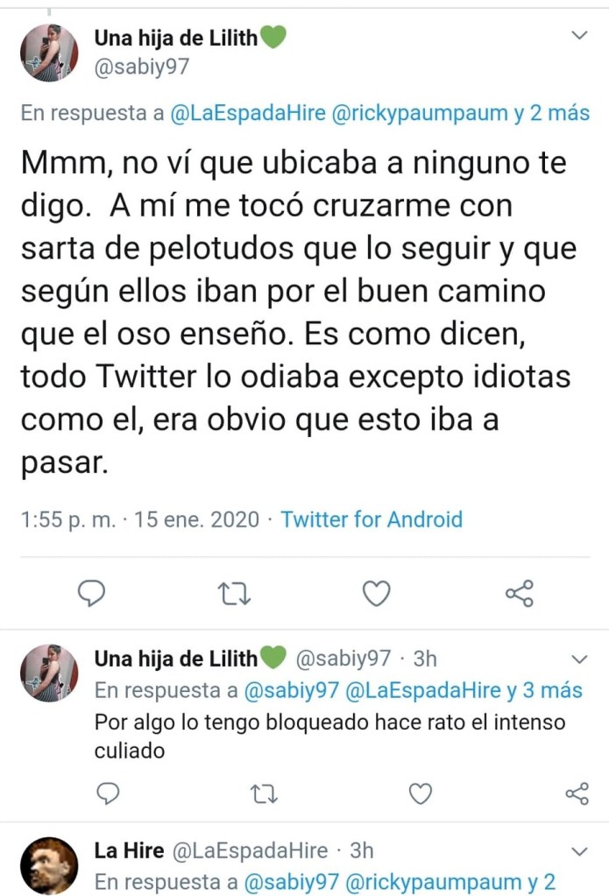Image resolution: width=609 pixels, height=896 pixels.
Task: Tap 'y 3 más' in second tweet
Action: pyautogui.click(x=544, y=690)
